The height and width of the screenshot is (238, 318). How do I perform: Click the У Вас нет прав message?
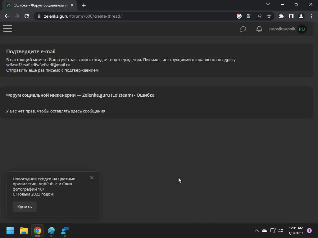[56, 111]
